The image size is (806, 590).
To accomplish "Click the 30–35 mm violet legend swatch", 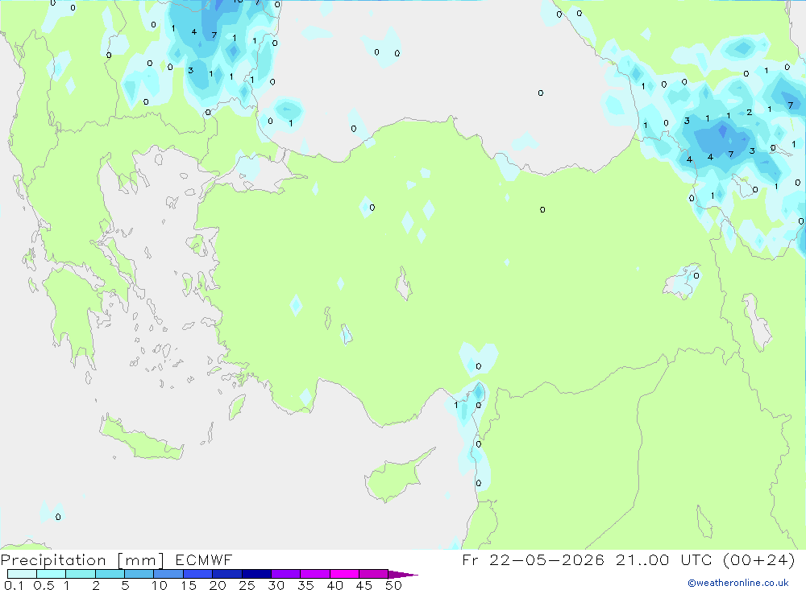I will [x=286, y=574].
